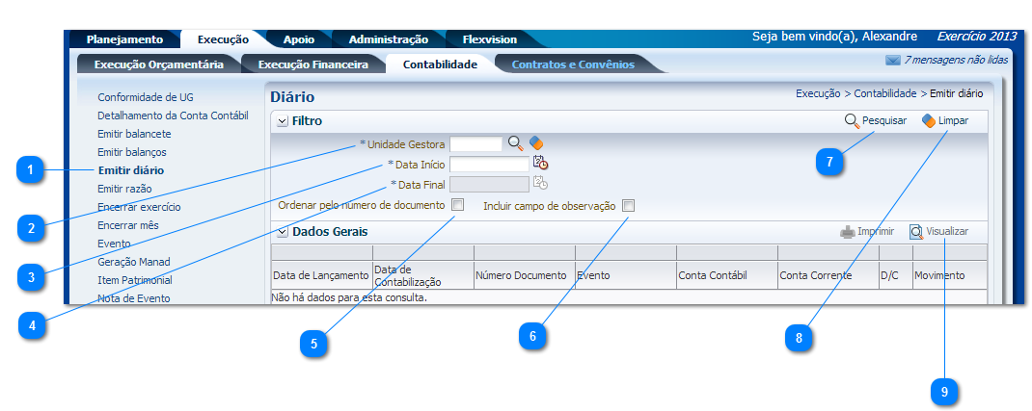The image size is (1032, 411).
Task: Open the 7 mensagens não lidas link
Action: [956, 60]
